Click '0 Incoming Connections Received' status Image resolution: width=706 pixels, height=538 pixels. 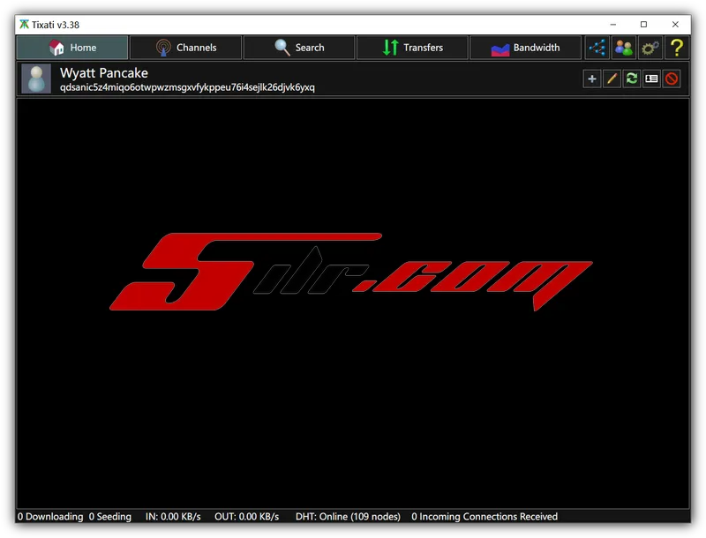[x=484, y=517]
